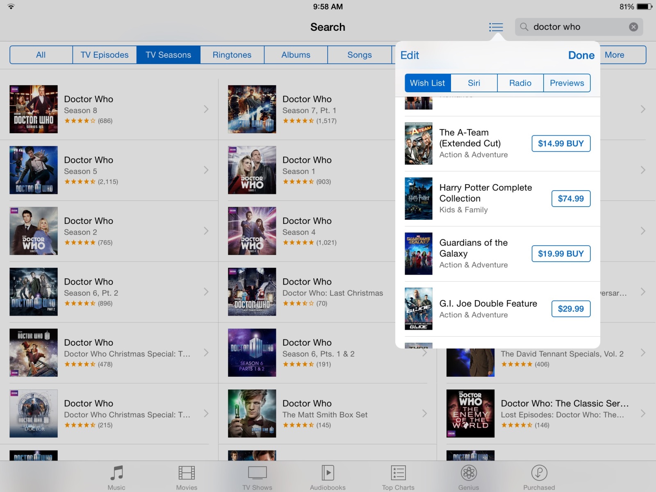Viewport: 656px width, 492px height.
Task: Clear the doctor who search text
Action: [633, 27]
